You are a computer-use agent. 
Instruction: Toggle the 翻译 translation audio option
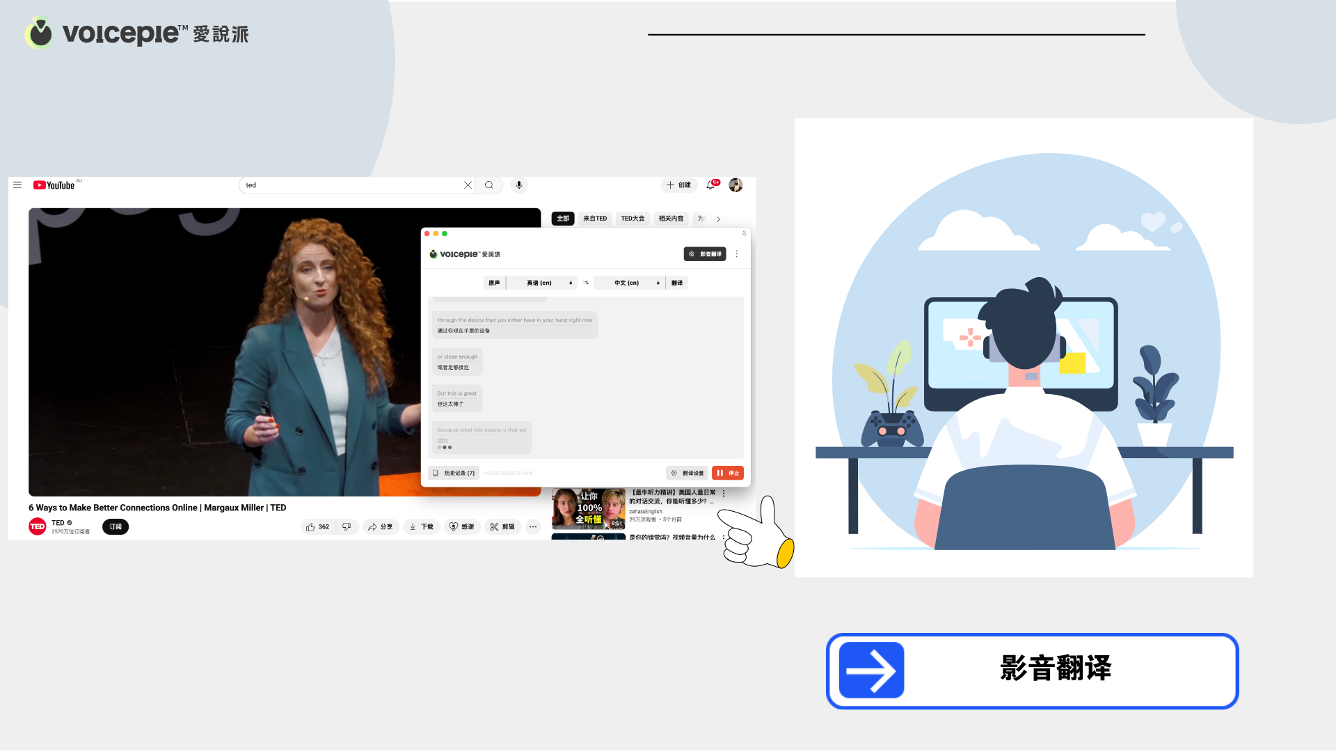(x=677, y=283)
